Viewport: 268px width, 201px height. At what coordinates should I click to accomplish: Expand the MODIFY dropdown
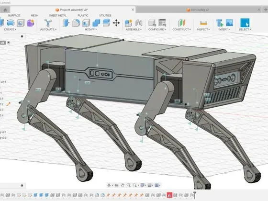[x=91, y=29]
